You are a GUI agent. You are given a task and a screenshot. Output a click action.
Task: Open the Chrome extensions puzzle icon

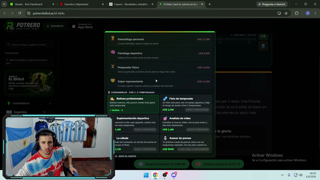[297, 13]
